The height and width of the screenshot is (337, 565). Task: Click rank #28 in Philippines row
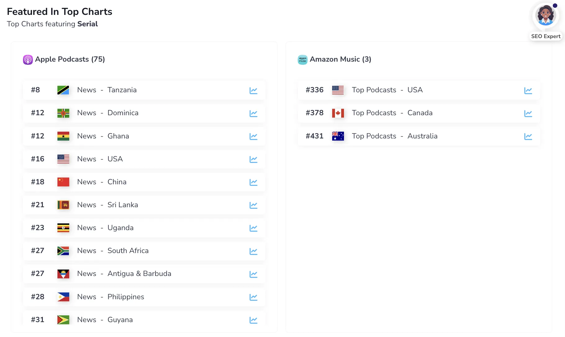[38, 297]
